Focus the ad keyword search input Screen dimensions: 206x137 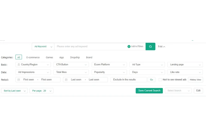pyautogui.click(x=90, y=47)
